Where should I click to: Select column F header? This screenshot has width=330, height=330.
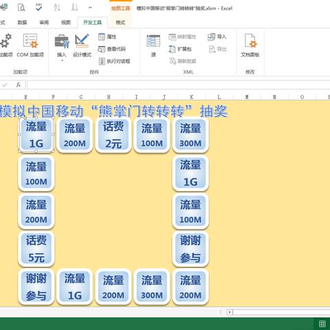[53, 97]
